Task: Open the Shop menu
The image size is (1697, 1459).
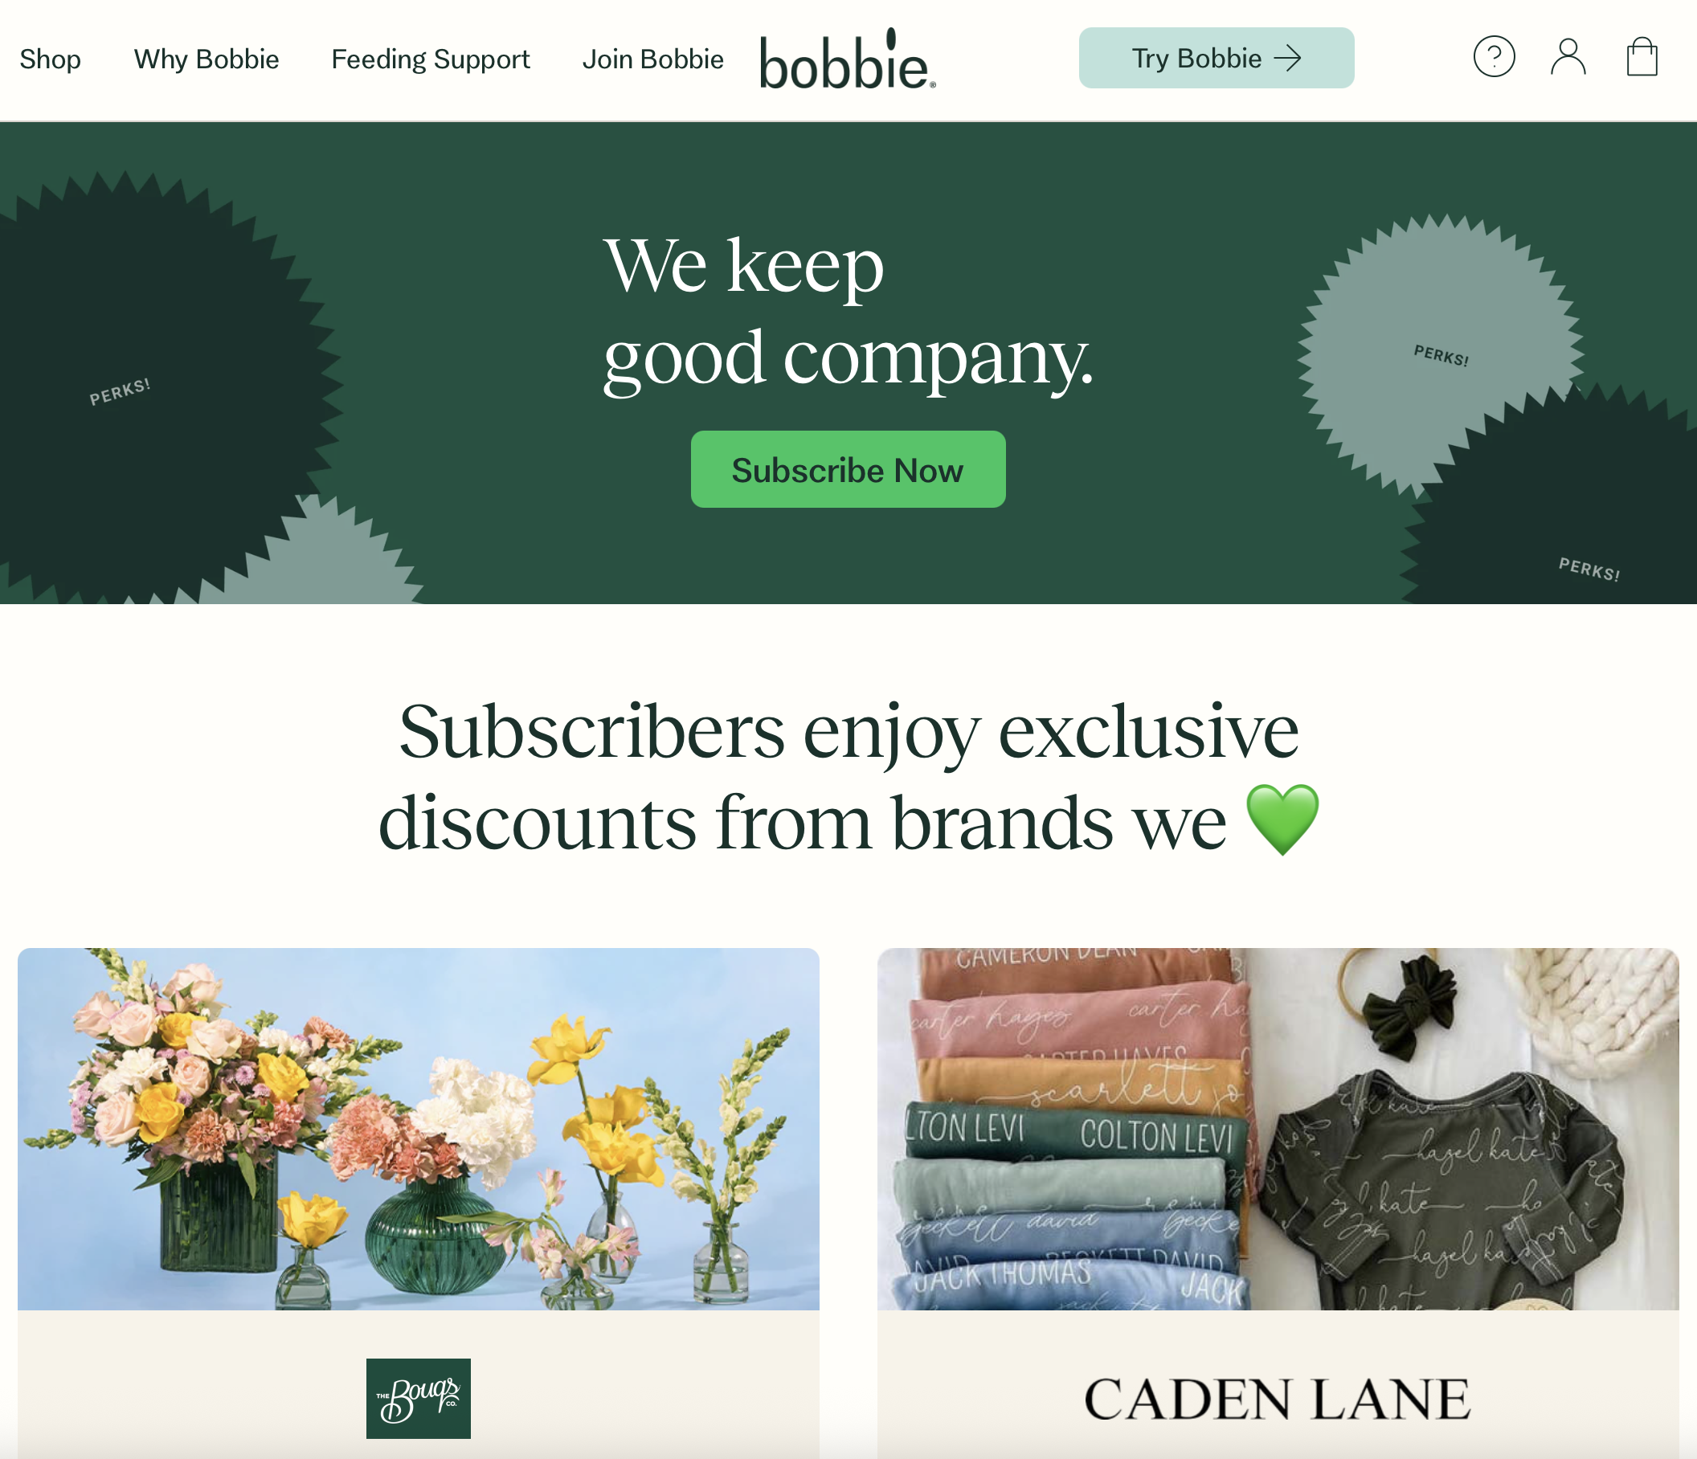Action: click(x=50, y=59)
